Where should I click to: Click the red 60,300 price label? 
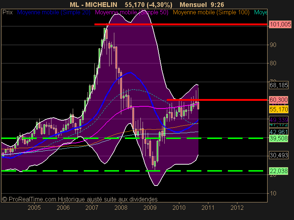point(279,100)
